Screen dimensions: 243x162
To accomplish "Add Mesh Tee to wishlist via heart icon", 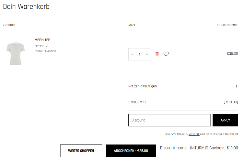I will 166,54.
